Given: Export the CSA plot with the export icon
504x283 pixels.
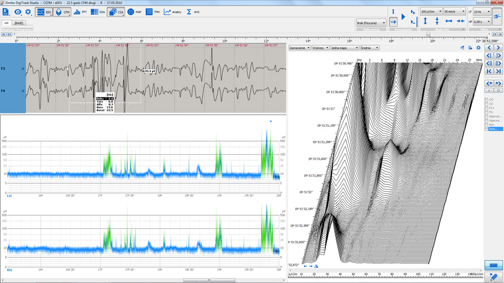Looking at the screenshot, I should click(x=470, y=48).
